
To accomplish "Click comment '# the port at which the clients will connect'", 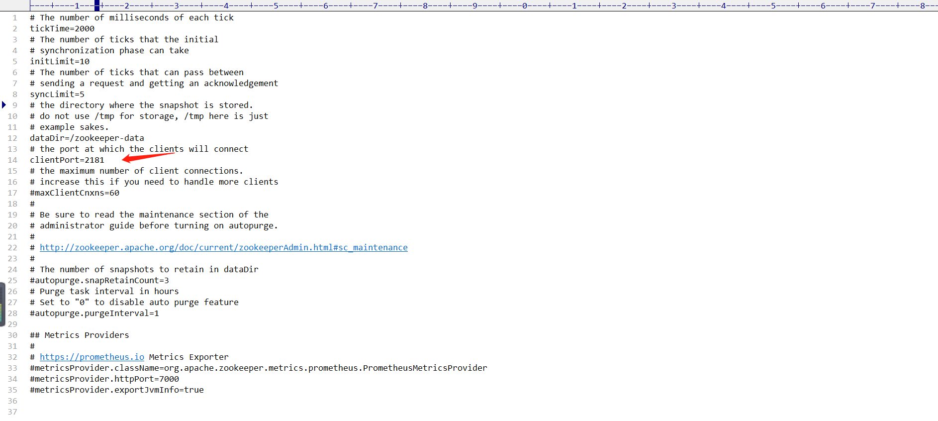I will click(x=139, y=149).
